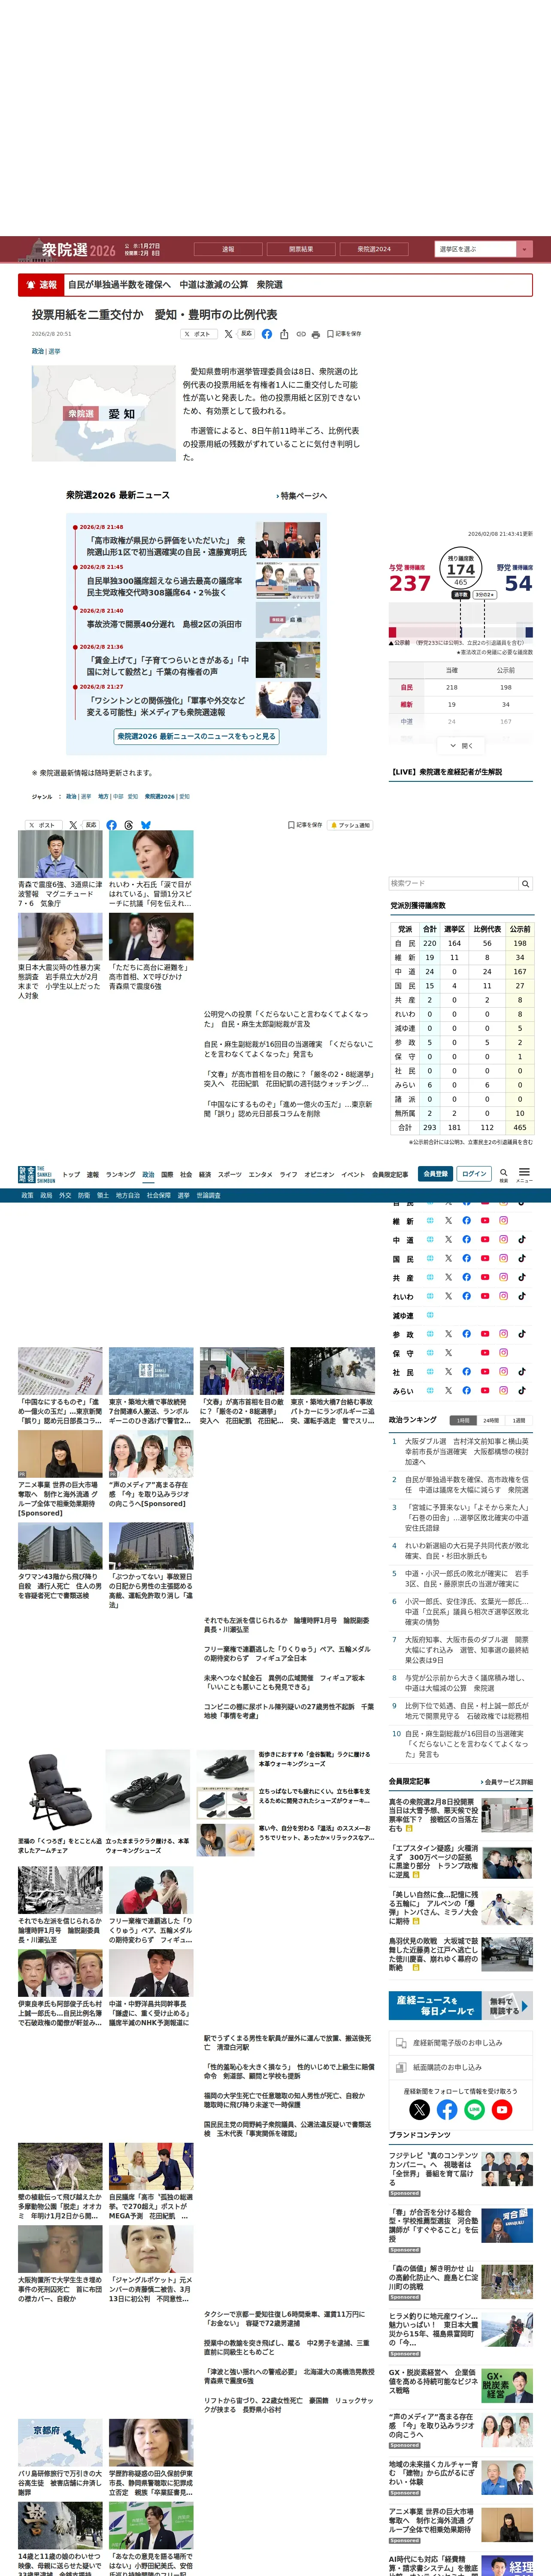Open the 速報 tab in the election header
This screenshot has height=2576, width=551.
tap(228, 249)
